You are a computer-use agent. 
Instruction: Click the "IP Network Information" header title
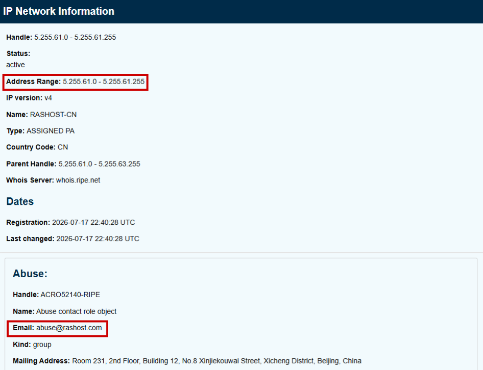59,11
